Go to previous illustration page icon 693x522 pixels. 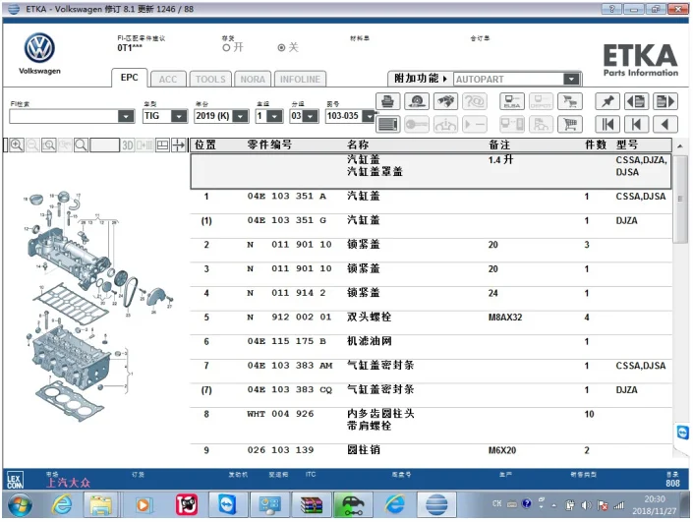636,101
